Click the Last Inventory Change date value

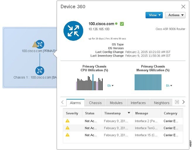pyautogui.click(x=148, y=56)
